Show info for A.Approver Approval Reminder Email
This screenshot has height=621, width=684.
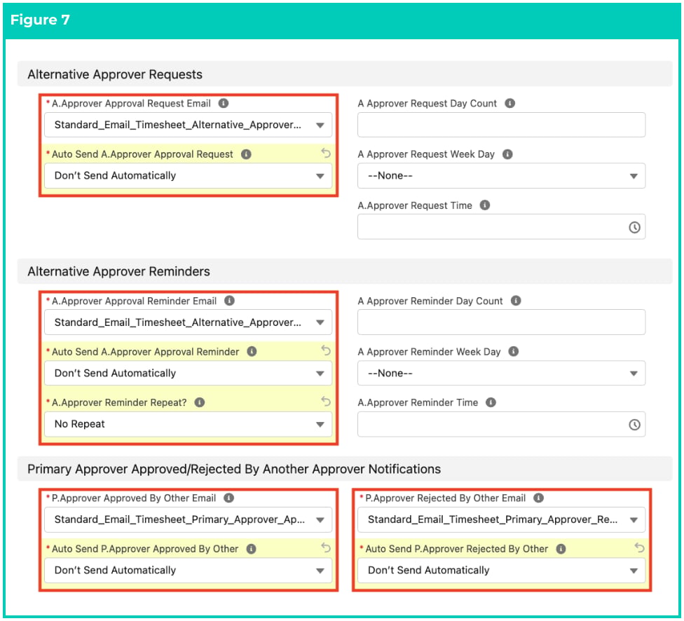coord(229,301)
